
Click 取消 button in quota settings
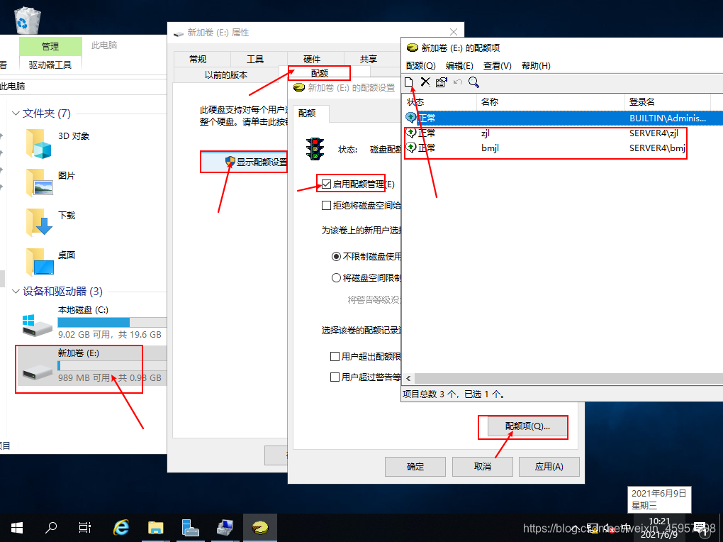point(482,466)
